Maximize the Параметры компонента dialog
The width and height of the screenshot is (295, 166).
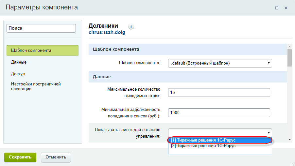[x=277, y=8]
